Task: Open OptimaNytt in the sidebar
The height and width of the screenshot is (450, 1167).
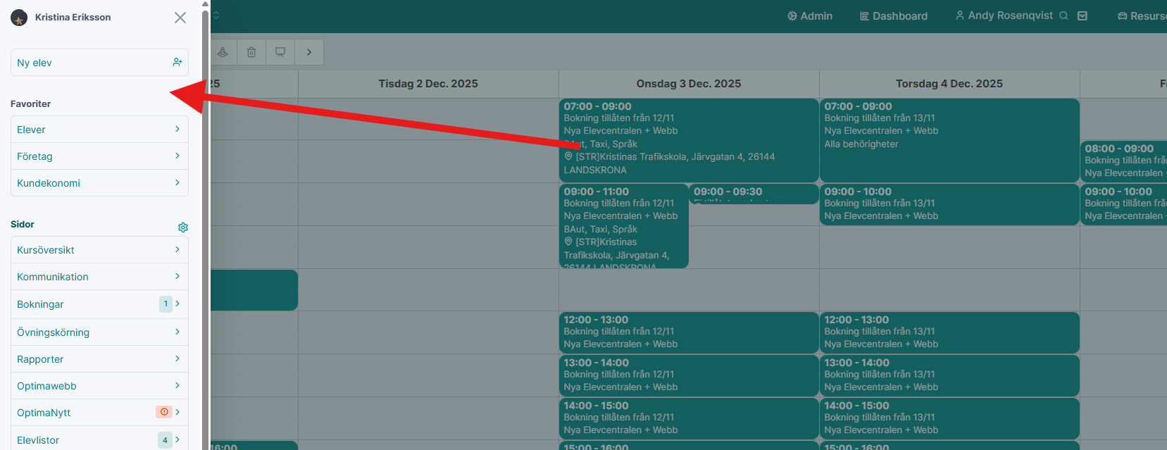Action: [99, 413]
